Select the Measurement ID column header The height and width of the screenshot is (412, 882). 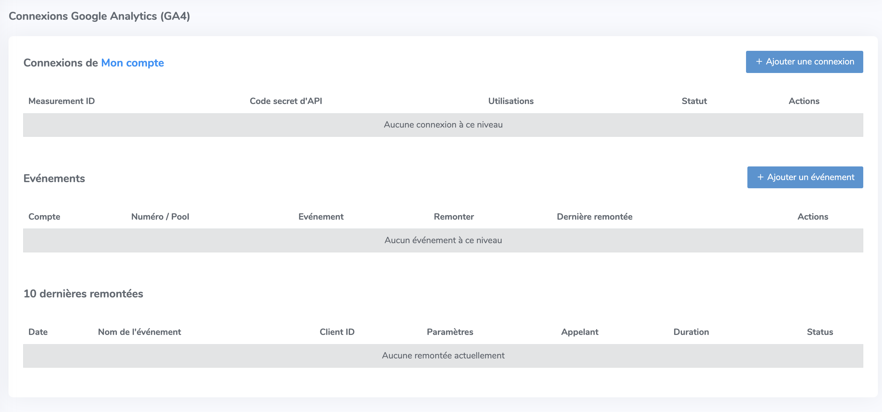pyautogui.click(x=62, y=101)
